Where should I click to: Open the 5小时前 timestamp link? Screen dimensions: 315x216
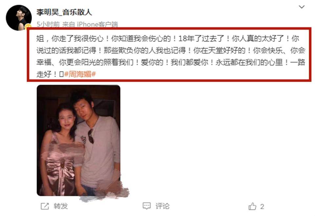coord(48,24)
